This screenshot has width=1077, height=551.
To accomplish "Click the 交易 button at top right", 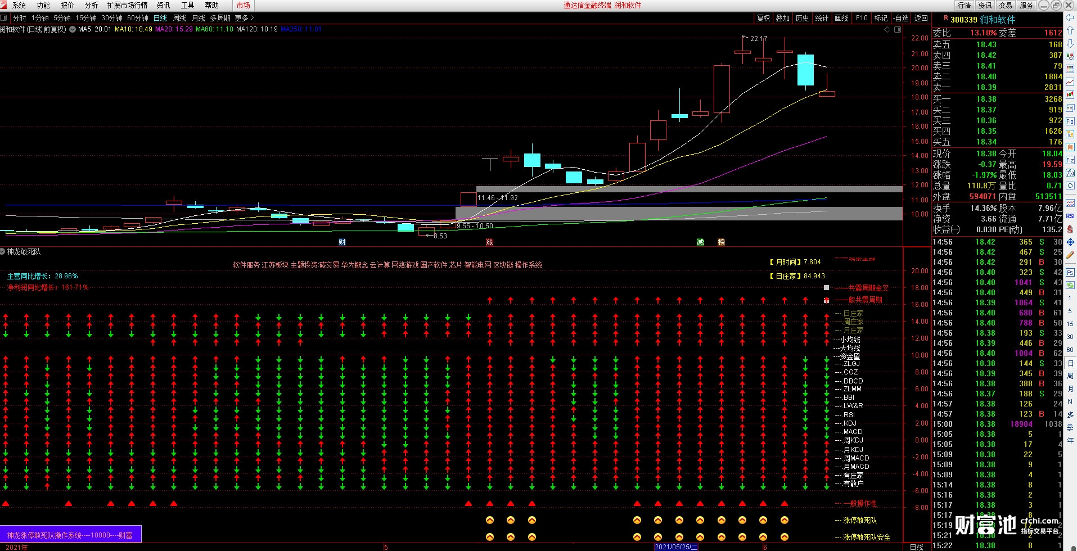I will [1006, 5].
